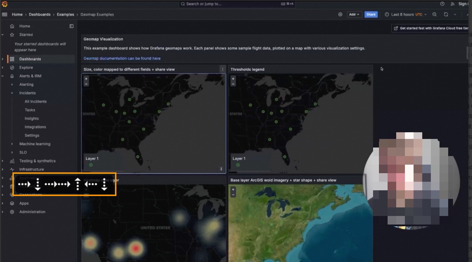Open the Incidents menu item
The height and width of the screenshot is (262, 472).
[x=27, y=93]
